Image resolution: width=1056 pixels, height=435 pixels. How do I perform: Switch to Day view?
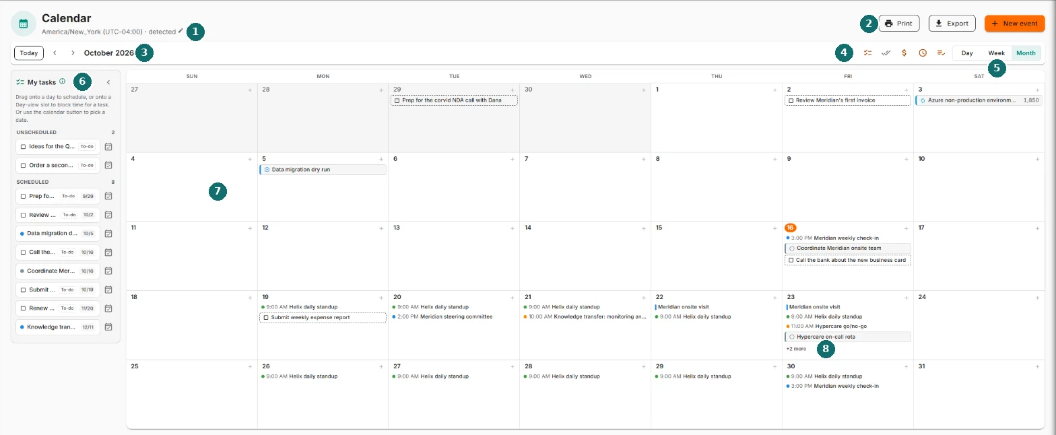(967, 53)
